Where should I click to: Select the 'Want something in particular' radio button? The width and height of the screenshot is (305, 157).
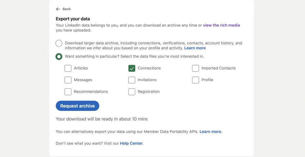[59, 57]
